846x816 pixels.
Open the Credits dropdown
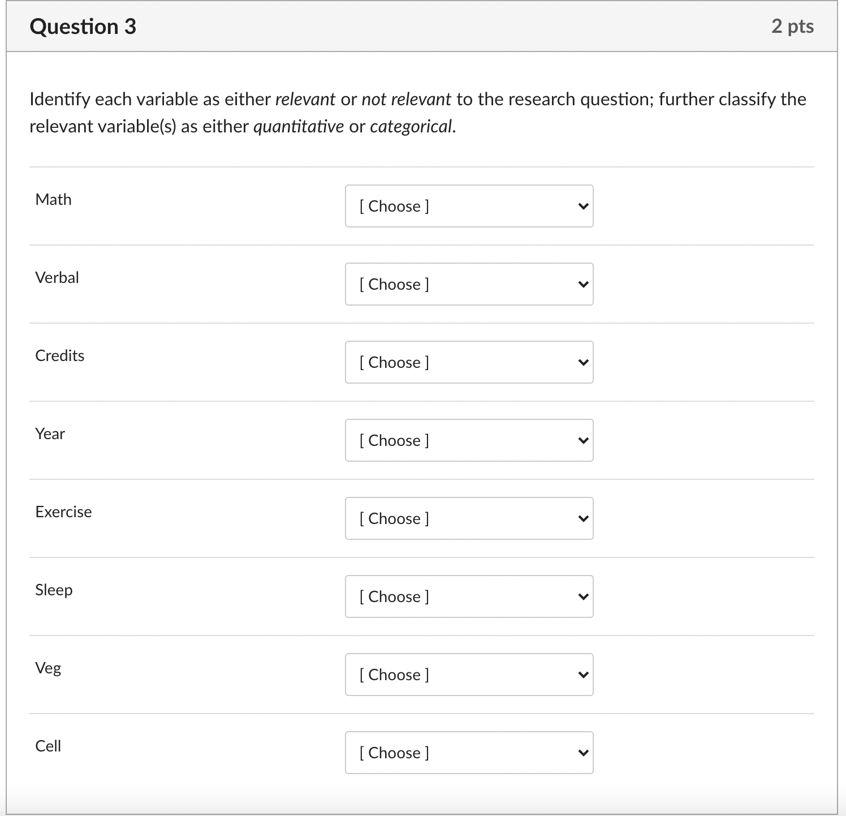468,362
